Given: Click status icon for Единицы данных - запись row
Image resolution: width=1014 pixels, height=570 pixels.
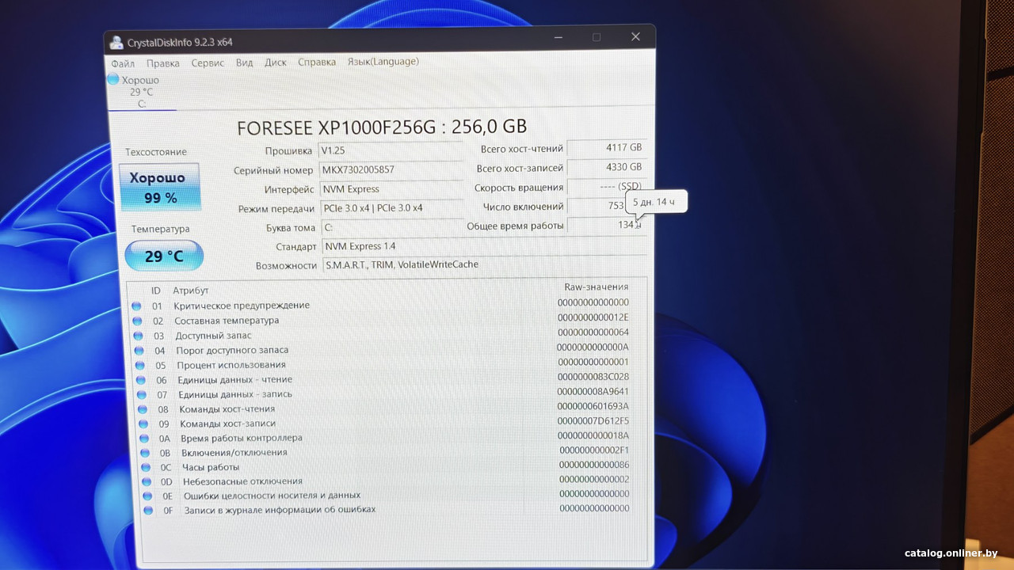Looking at the screenshot, I should (x=142, y=394).
